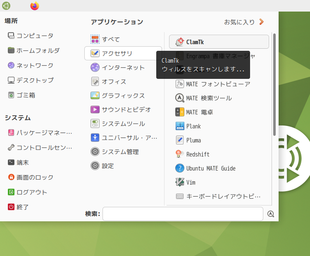
Task: Launch the 端末 terminal icon
Action: point(11,162)
